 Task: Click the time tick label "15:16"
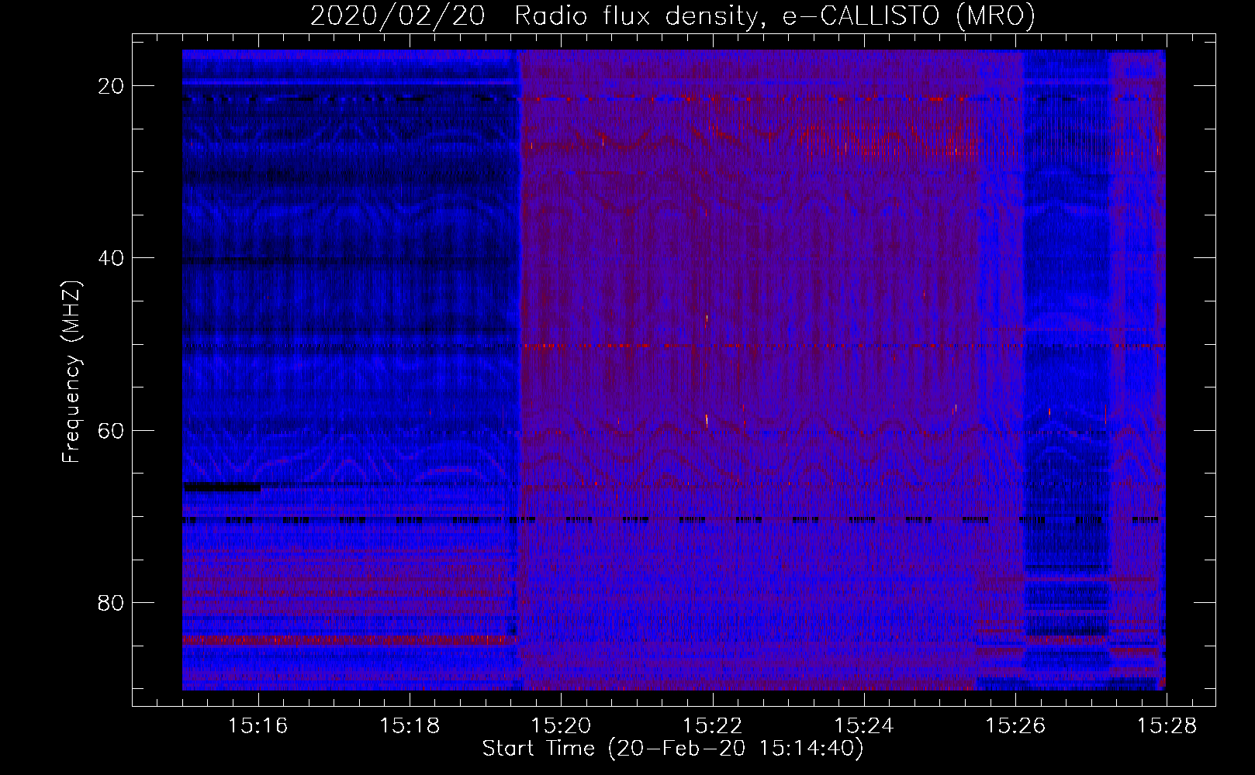pyautogui.click(x=258, y=725)
